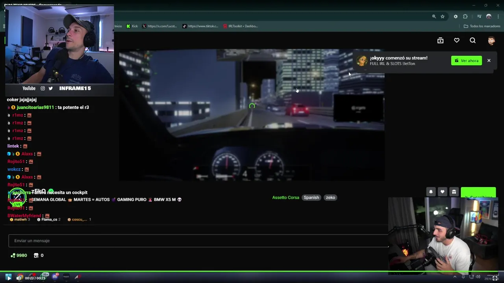504x283 pixels.
Task: Open the clips playlist icon in Kick header
Action: coord(441,40)
